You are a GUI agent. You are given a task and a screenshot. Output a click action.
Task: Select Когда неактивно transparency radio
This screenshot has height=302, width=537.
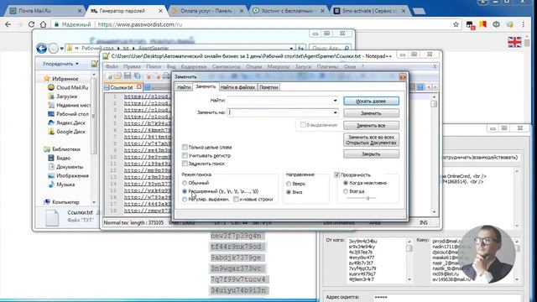pyautogui.click(x=346, y=183)
